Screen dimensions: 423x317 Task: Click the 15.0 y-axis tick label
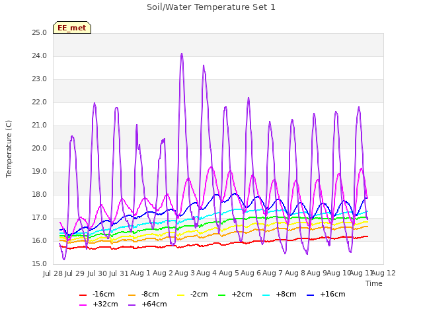coord(40,264)
